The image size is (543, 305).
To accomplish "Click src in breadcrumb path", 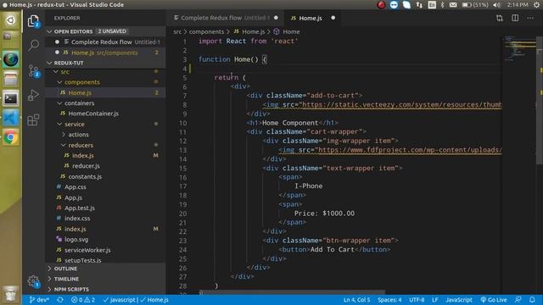I will [177, 32].
